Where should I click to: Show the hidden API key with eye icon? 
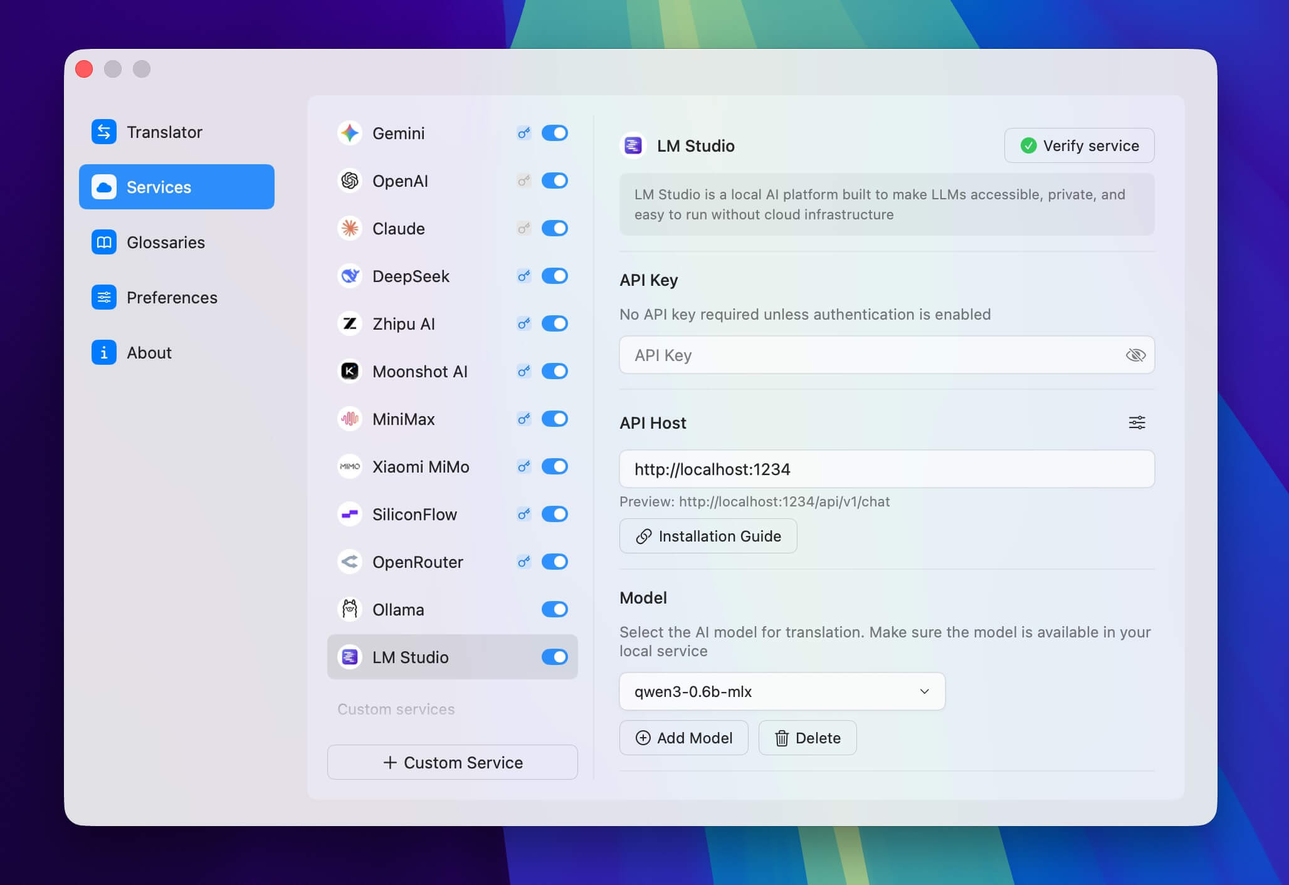tap(1135, 355)
